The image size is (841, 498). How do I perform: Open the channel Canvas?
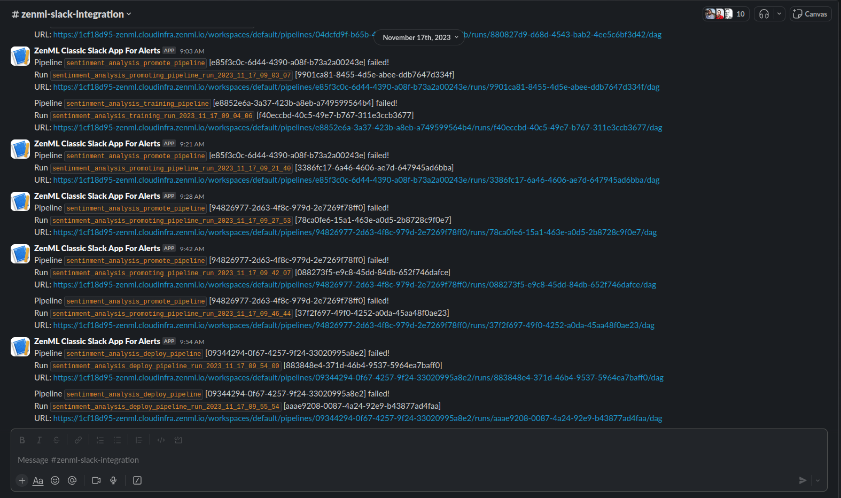[x=811, y=14]
